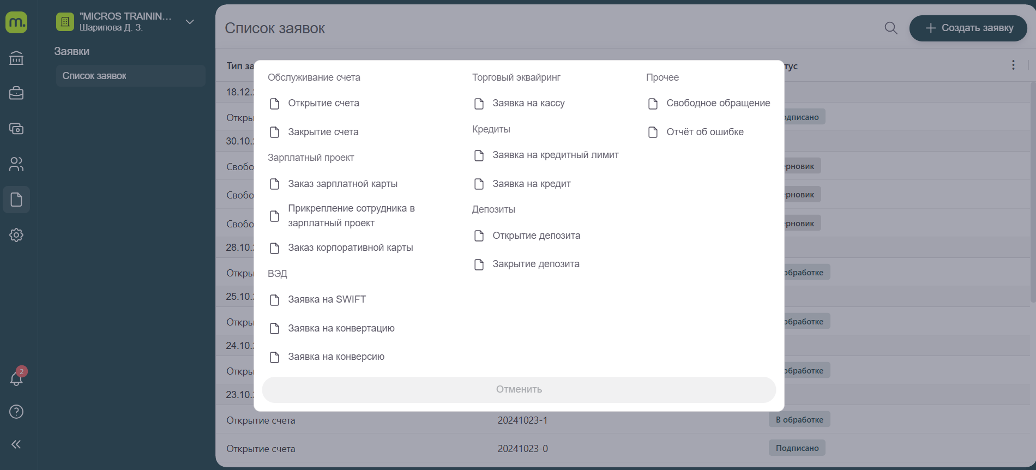Collapse sidebar with double chevron icon
Viewport: 1036px width, 470px height.
pyautogui.click(x=16, y=444)
